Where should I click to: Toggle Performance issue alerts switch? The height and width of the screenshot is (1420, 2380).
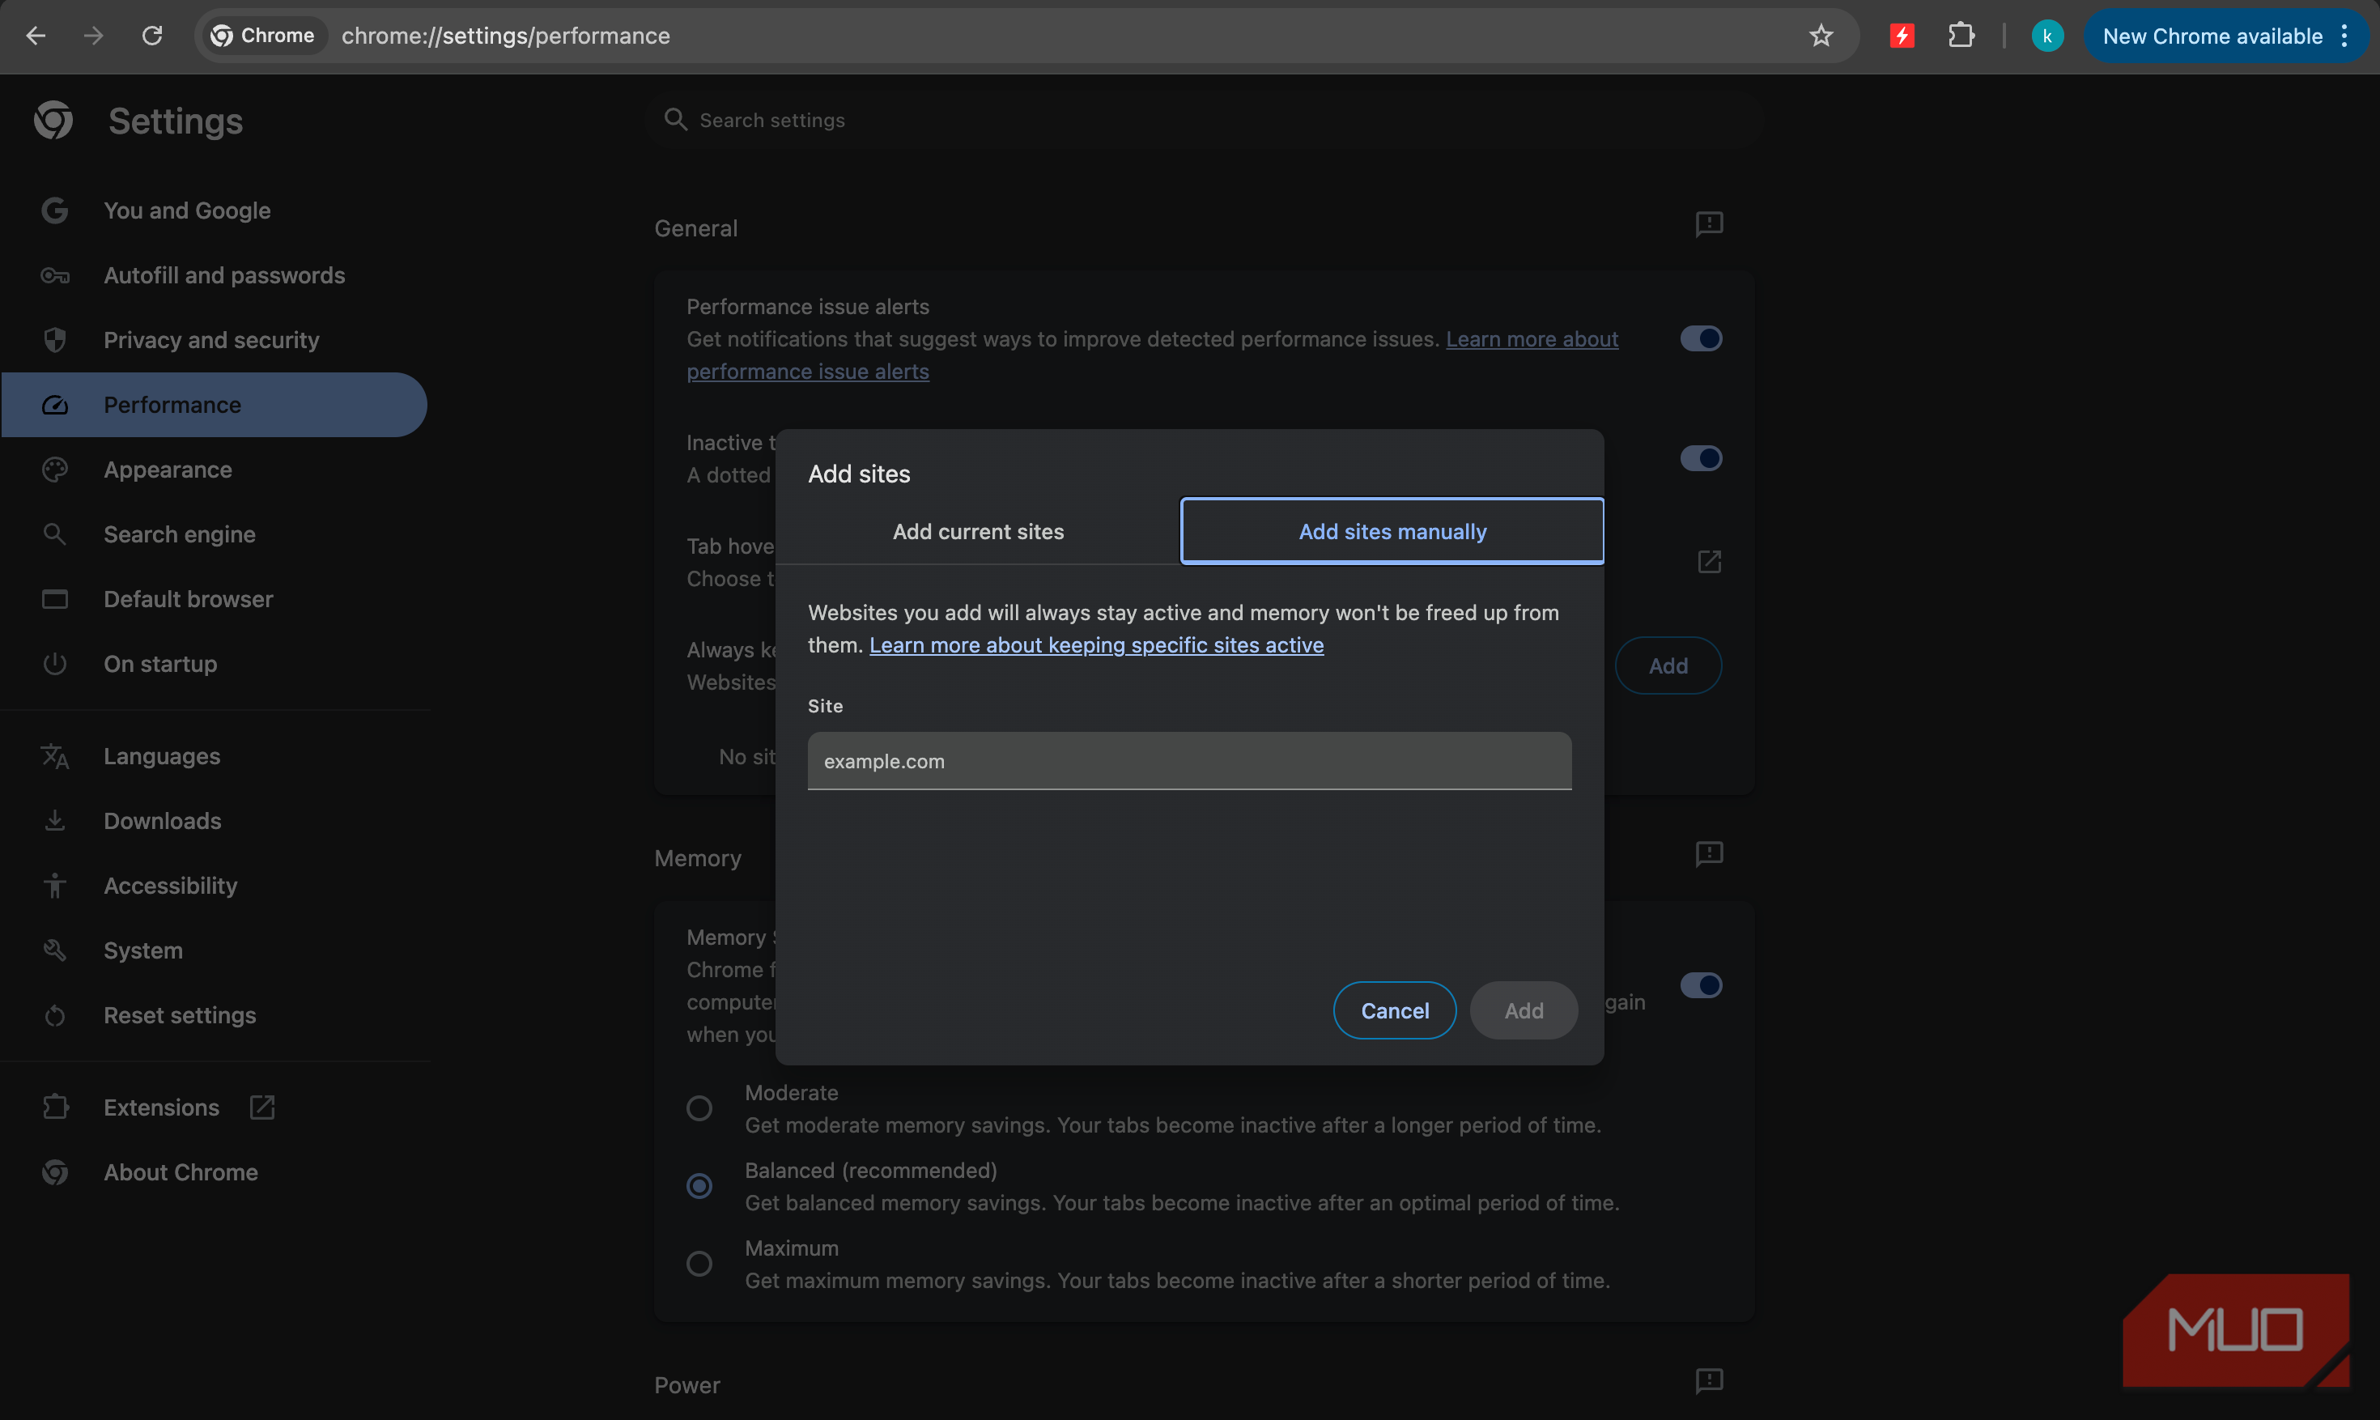click(x=1701, y=338)
